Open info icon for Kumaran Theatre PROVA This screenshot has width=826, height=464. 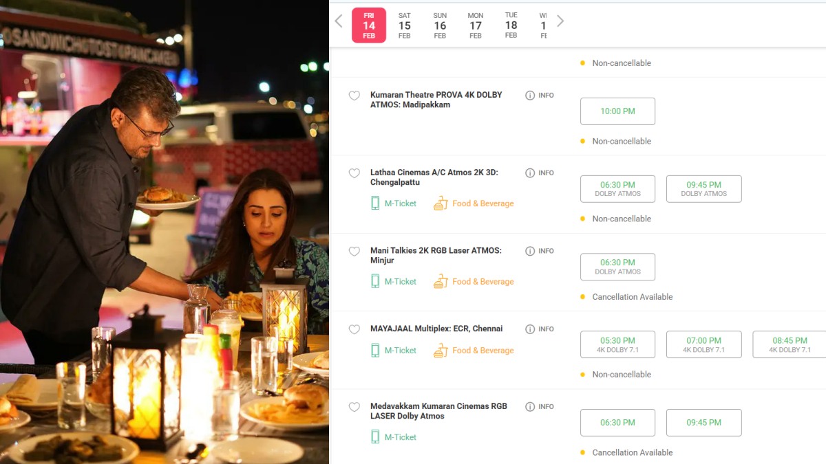530,96
